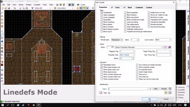Click the Speed field stepper arrows

coord(134,59)
